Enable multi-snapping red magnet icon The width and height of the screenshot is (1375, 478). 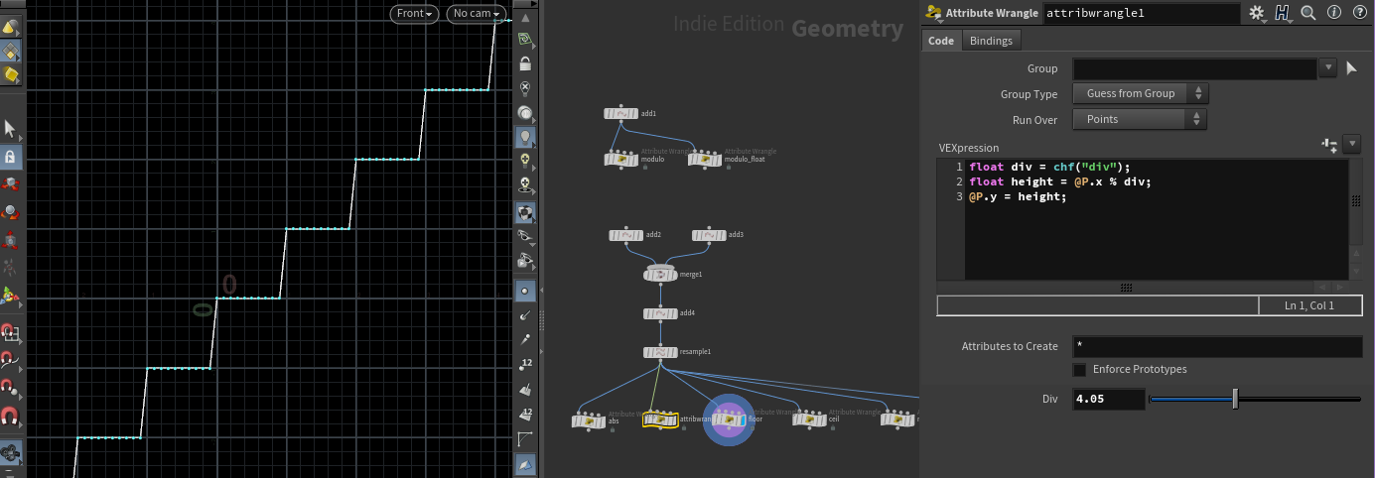[11, 415]
